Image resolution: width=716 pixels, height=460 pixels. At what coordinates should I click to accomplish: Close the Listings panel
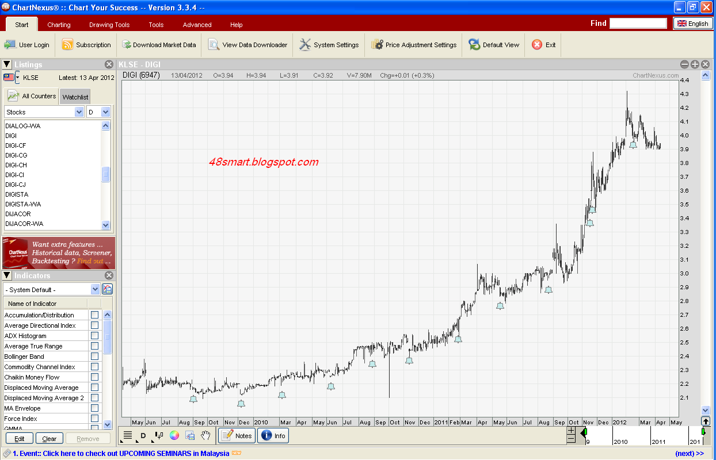(109, 65)
